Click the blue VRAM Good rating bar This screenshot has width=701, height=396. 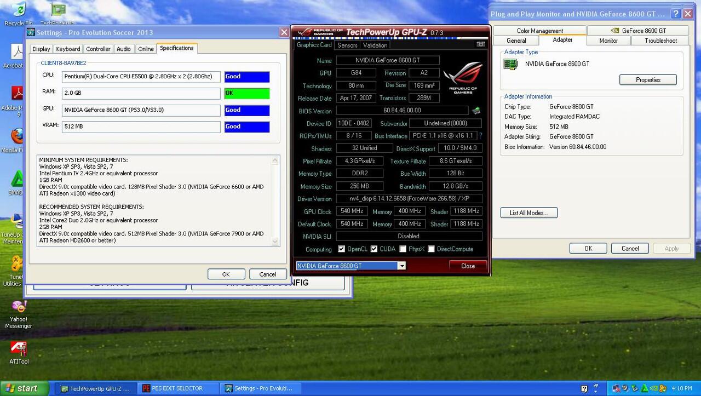pos(247,127)
